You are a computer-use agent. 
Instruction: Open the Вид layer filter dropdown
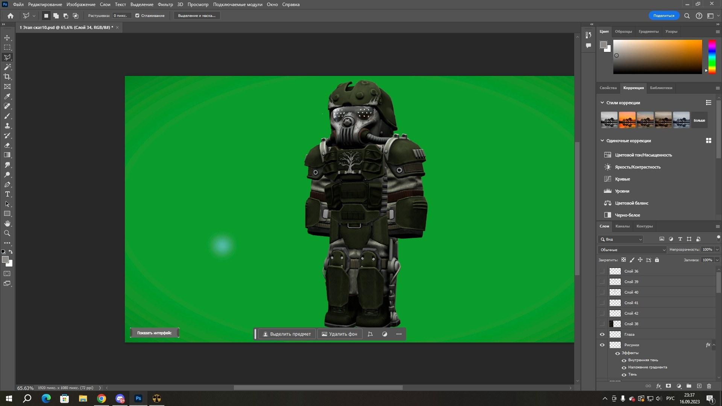pyautogui.click(x=620, y=239)
